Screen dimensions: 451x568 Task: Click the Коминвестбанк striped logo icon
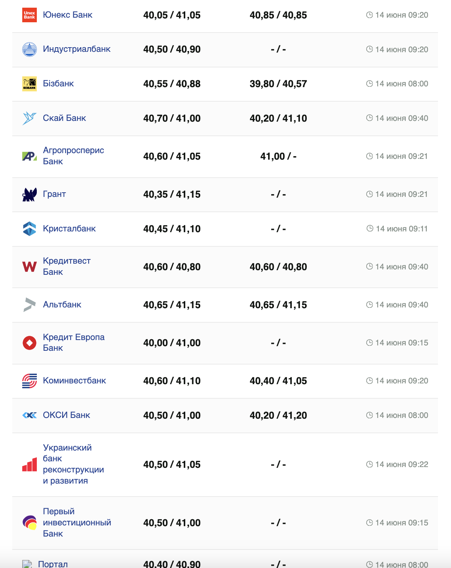click(30, 381)
